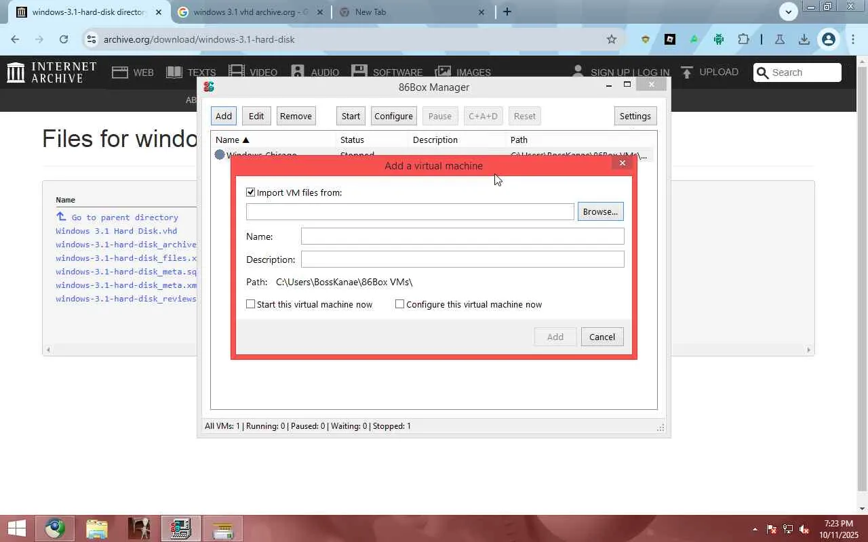Cancel the Add a virtual machine dialog

602,337
